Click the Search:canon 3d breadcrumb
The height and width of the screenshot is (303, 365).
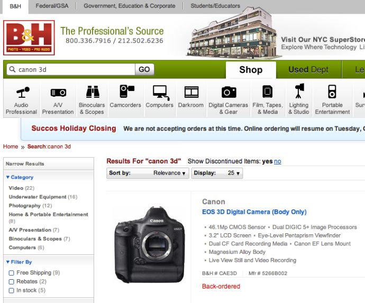tap(49, 146)
